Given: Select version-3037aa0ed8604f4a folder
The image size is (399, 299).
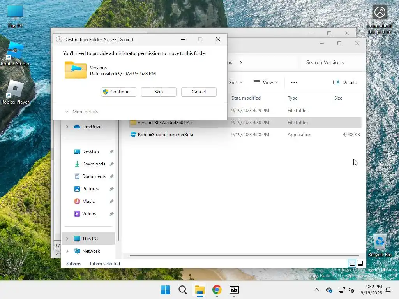Looking at the screenshot, I should point(245,123).
